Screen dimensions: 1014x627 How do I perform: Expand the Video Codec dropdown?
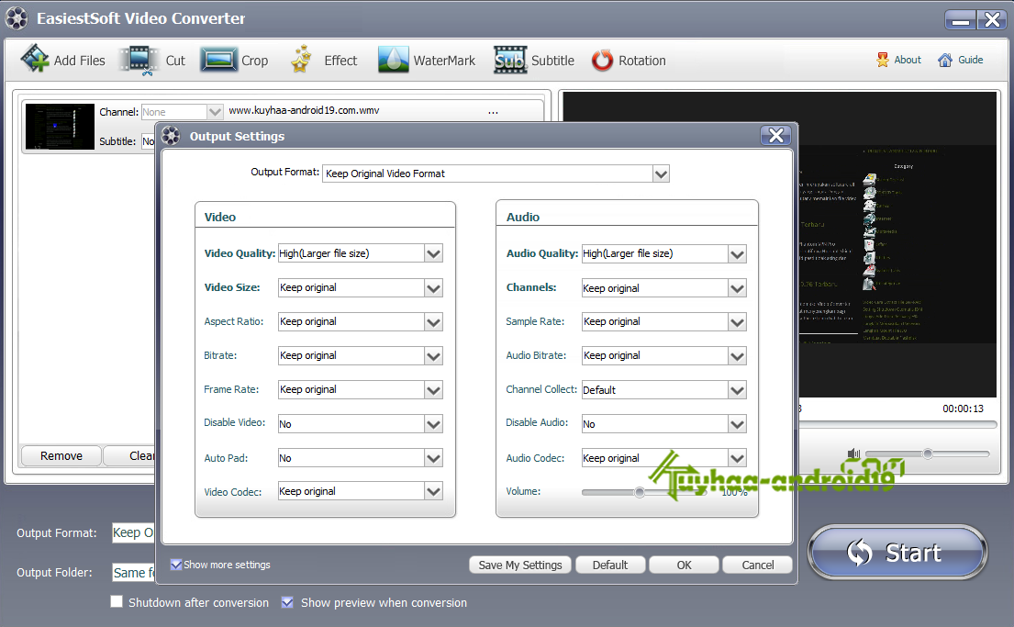[x=433, y=492]
